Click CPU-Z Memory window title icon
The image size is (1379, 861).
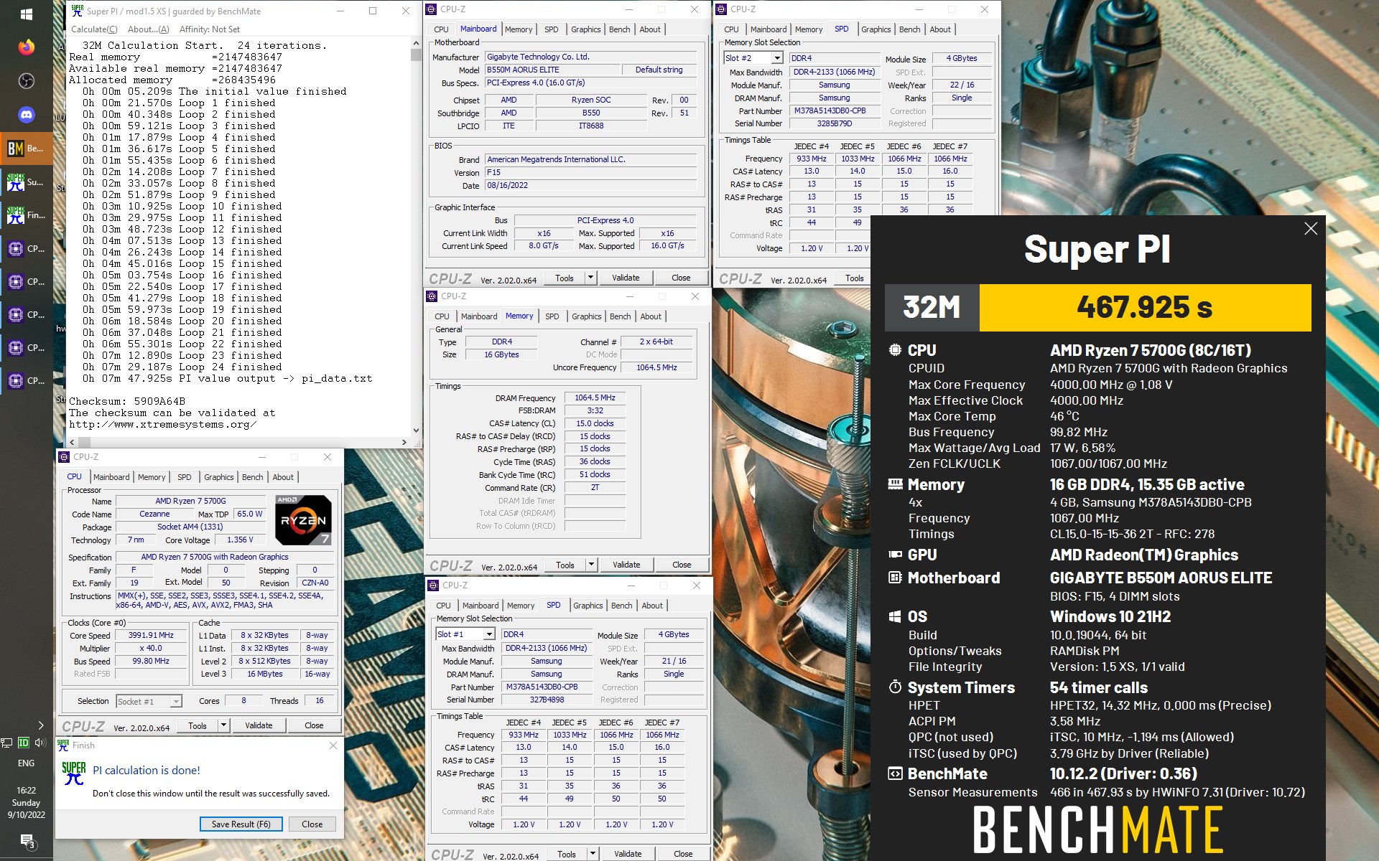[432, 296]
